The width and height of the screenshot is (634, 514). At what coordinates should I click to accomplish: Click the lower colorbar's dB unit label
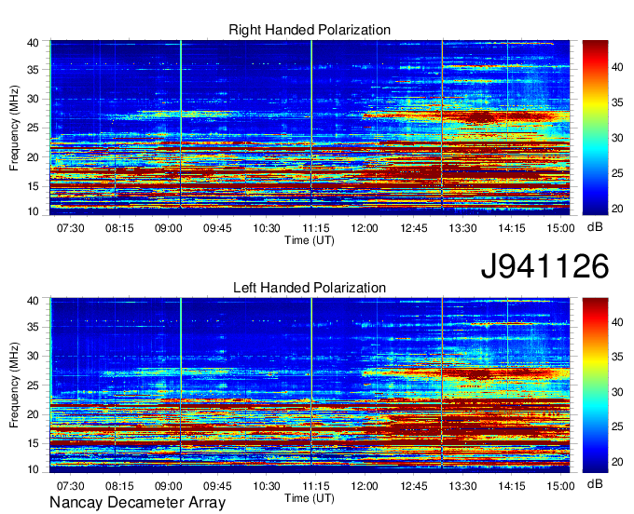click(x=595, y=484)
